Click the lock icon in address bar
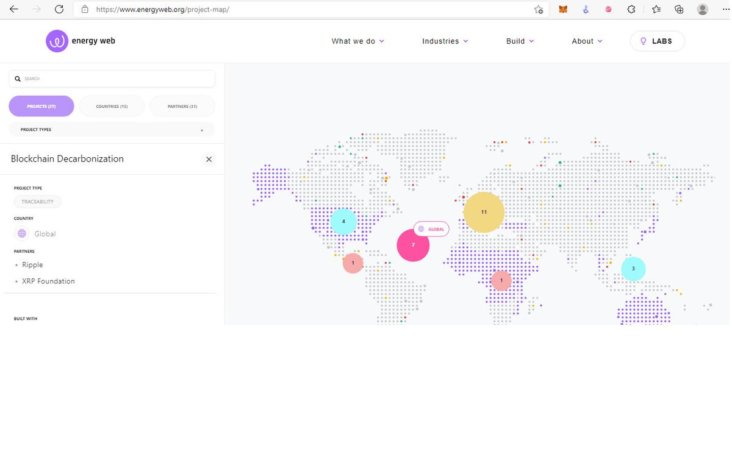 pos(85,10)
